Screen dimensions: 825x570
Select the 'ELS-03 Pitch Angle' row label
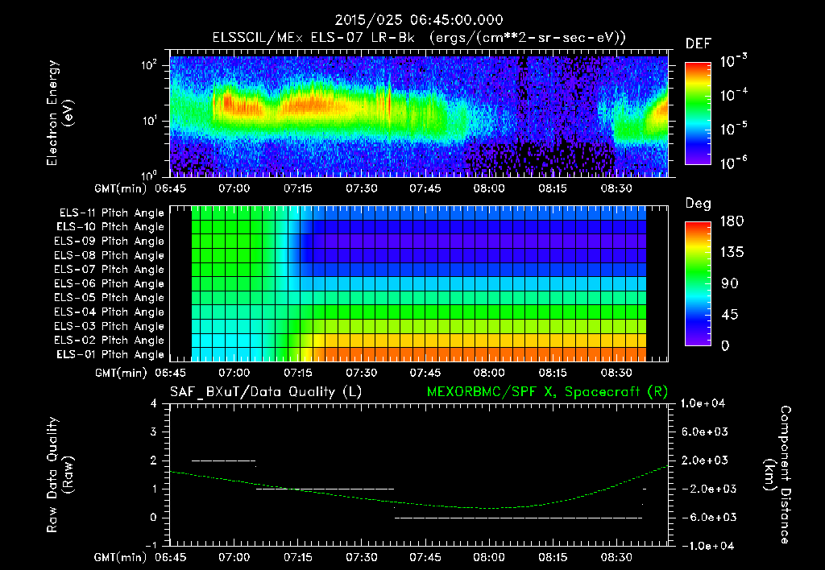(110, 327)
